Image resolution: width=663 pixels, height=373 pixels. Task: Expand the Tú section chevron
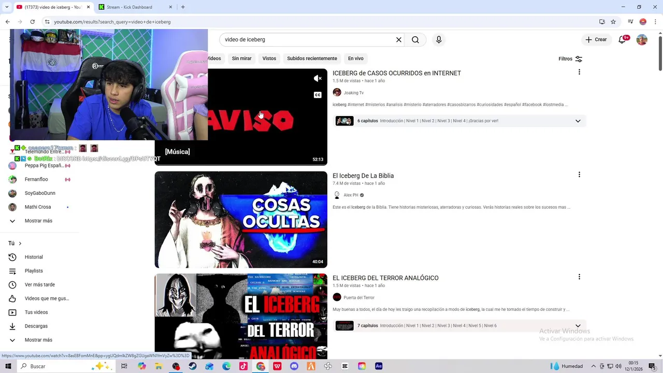coord(20,243)
